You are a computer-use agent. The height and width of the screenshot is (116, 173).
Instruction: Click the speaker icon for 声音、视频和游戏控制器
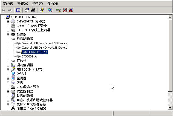[13, 100]
